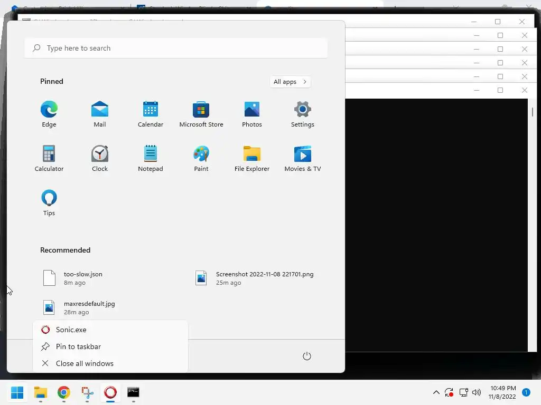The height and width of the screenshot is (405, 541).
Task: Open the clock showing 10:49 PM
Action: (503, 392)
